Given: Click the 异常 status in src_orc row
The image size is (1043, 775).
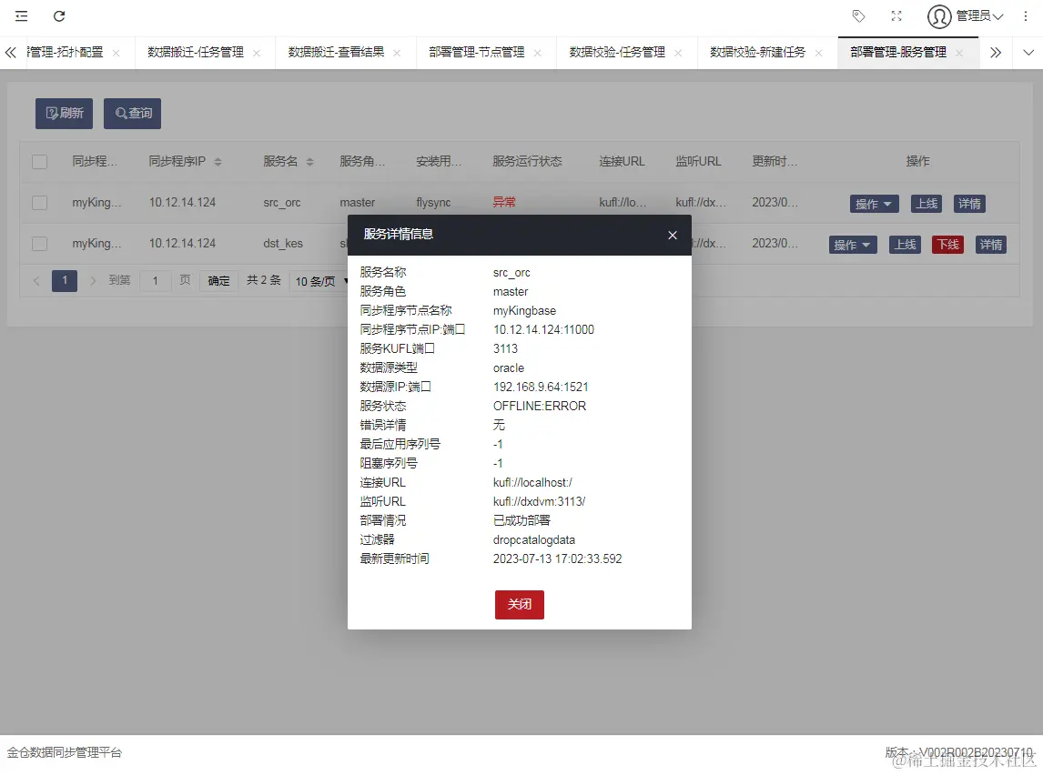Looking at the screenshot, I should [x=504, y=202].
